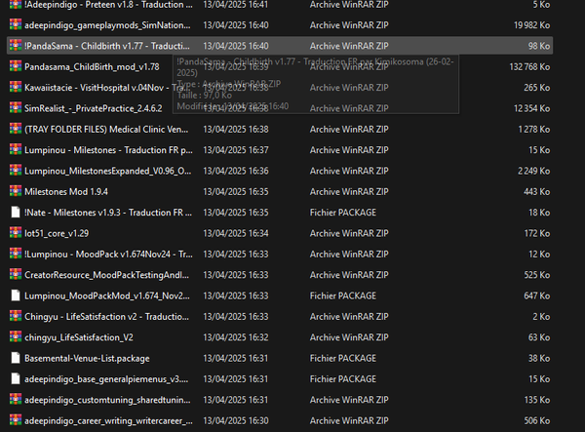The image size is (585, 432).
Task: Click the file icon of Basemental-Venue-List.package
Action: click(x=16, y=358)
